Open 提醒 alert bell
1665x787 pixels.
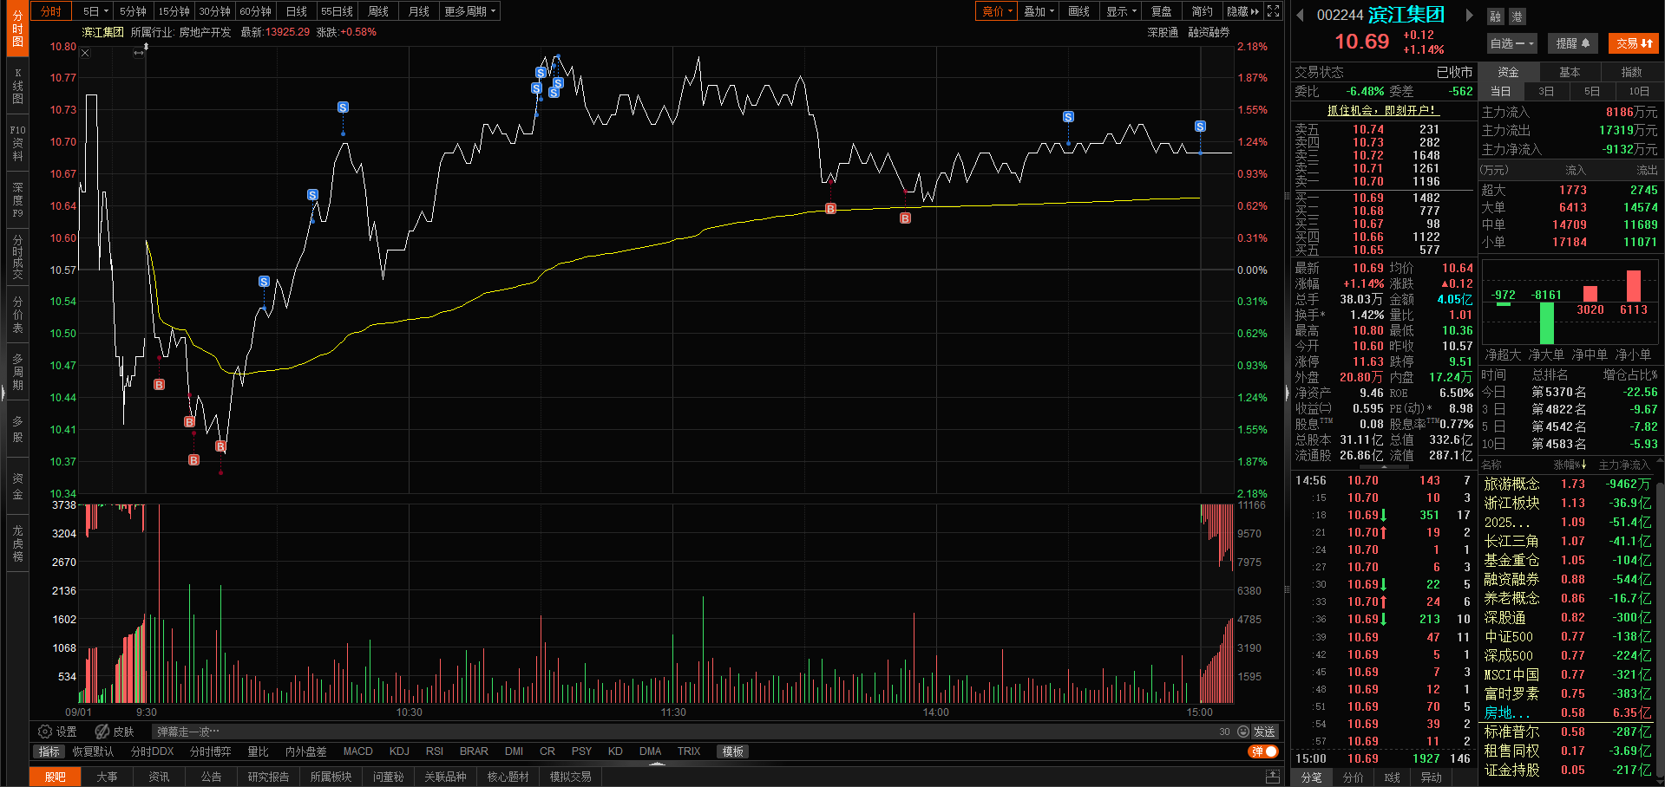tap(1572, 43)
